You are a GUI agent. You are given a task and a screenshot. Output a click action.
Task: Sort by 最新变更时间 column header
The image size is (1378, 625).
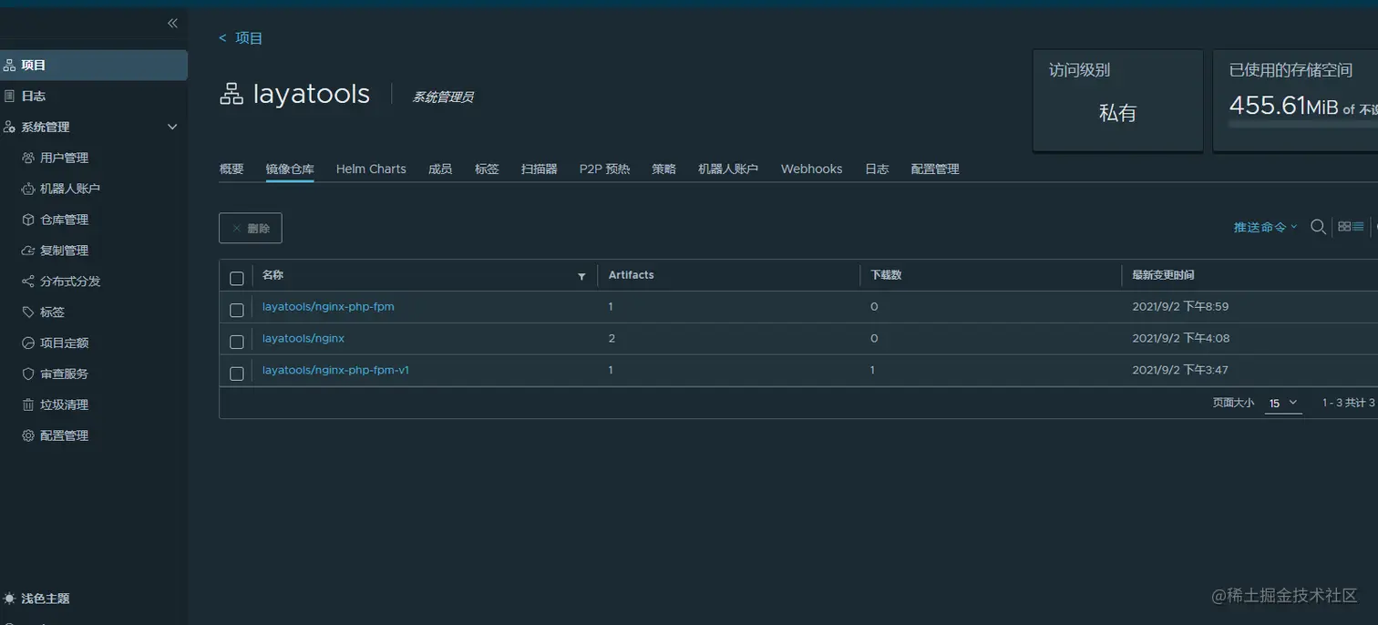tap(1163, 275)
